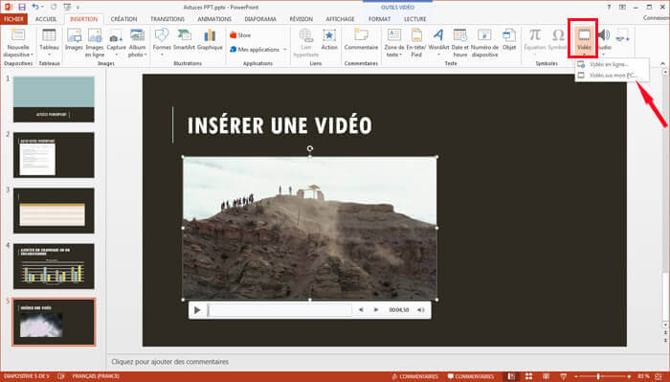Step the video backward
The image size is (670, 382).
(361, 310)
